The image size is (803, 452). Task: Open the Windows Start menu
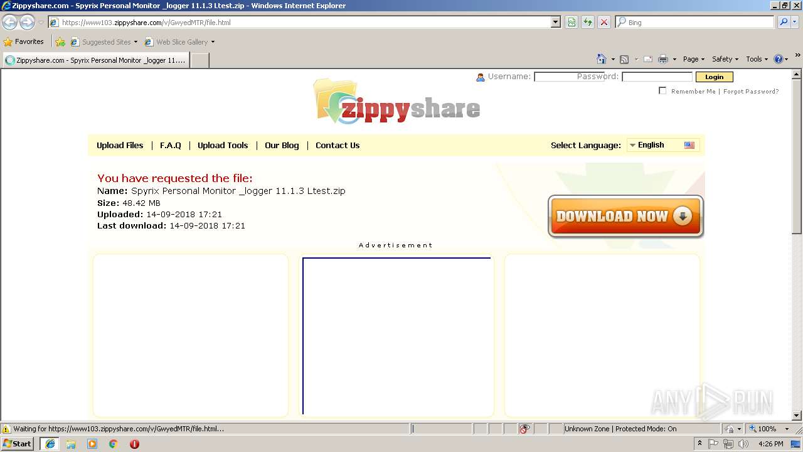pos(18,444)
